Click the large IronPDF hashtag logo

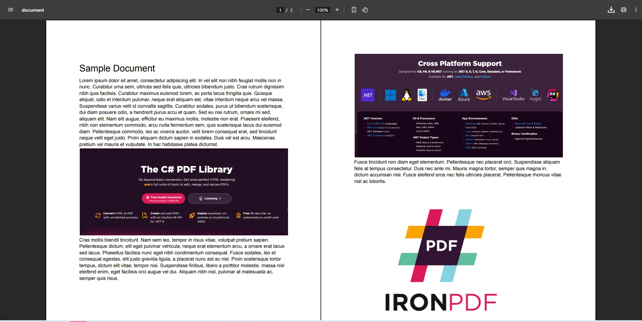(x=441, y=246)
